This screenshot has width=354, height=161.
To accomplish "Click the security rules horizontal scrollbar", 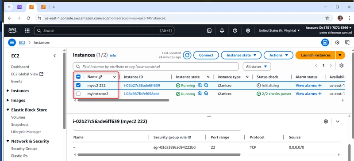I will pyautogui.click(x=159, y=155).
